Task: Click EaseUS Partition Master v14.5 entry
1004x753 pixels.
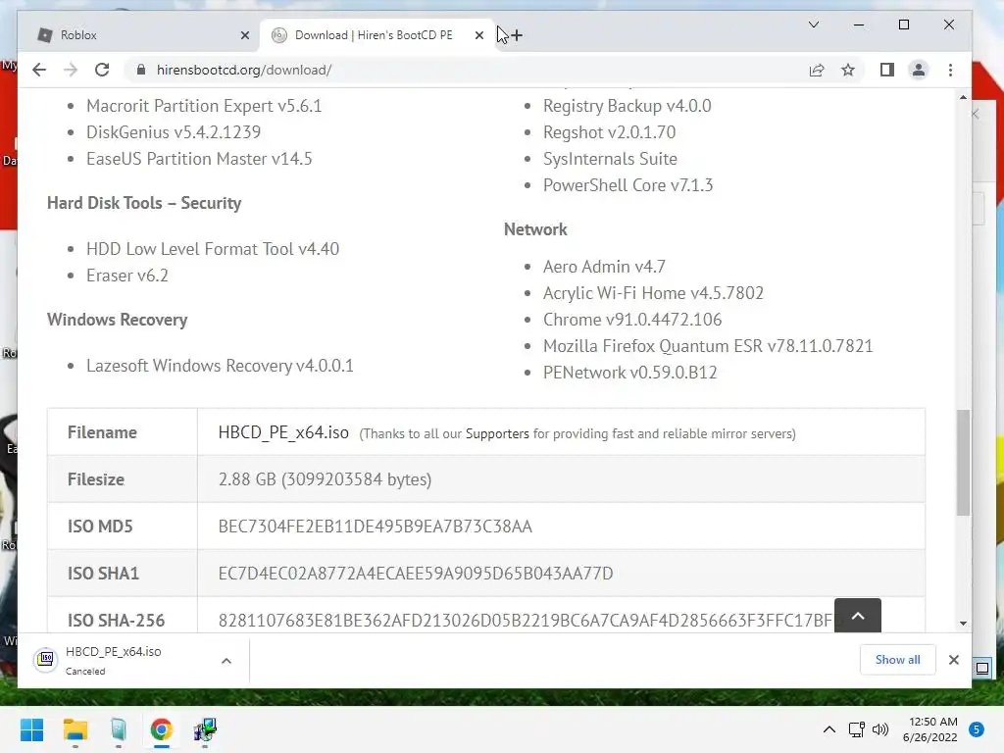Action: [199, 158]
